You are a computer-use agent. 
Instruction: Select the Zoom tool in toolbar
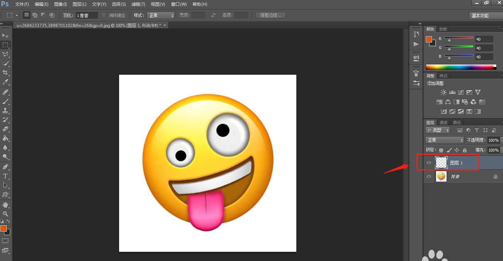tap(5, 214)
